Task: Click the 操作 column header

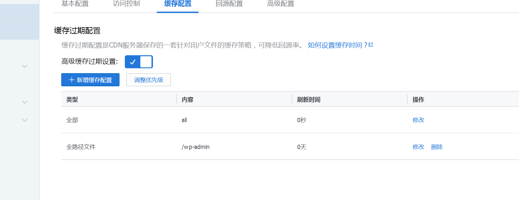Action: click(x=418, y=100)
